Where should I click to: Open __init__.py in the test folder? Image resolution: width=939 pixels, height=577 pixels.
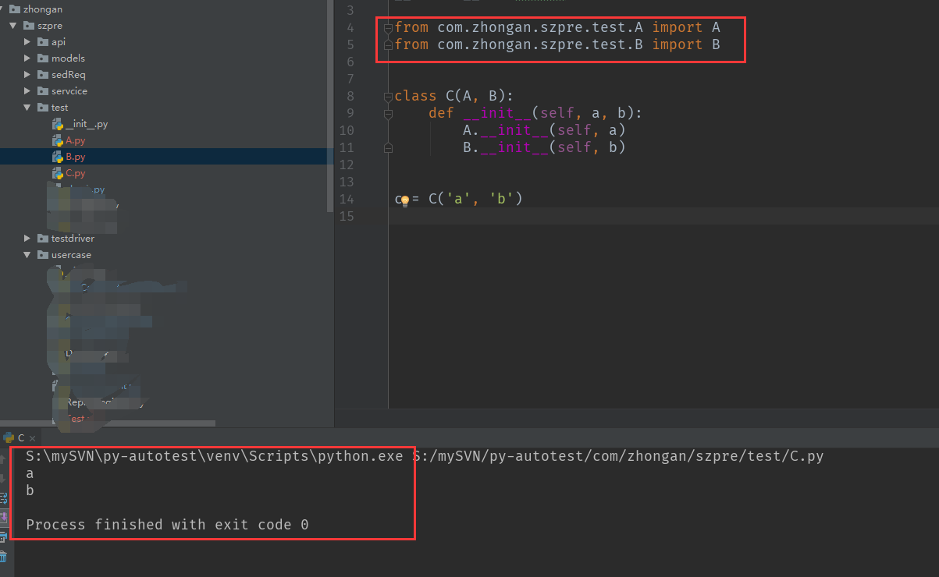click(x=86, y=124)
